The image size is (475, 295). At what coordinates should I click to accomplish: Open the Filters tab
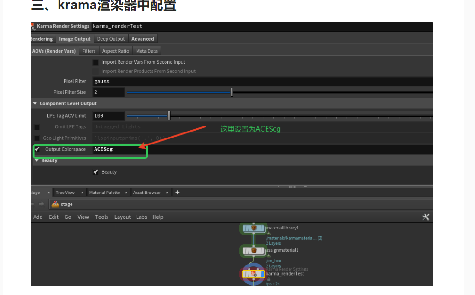point(89,51)
